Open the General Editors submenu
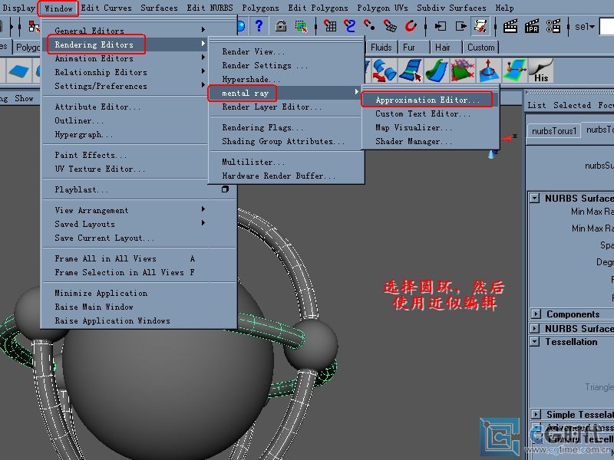Image resolution: width=614 pixels, height=460 pixels. point(126,30)
